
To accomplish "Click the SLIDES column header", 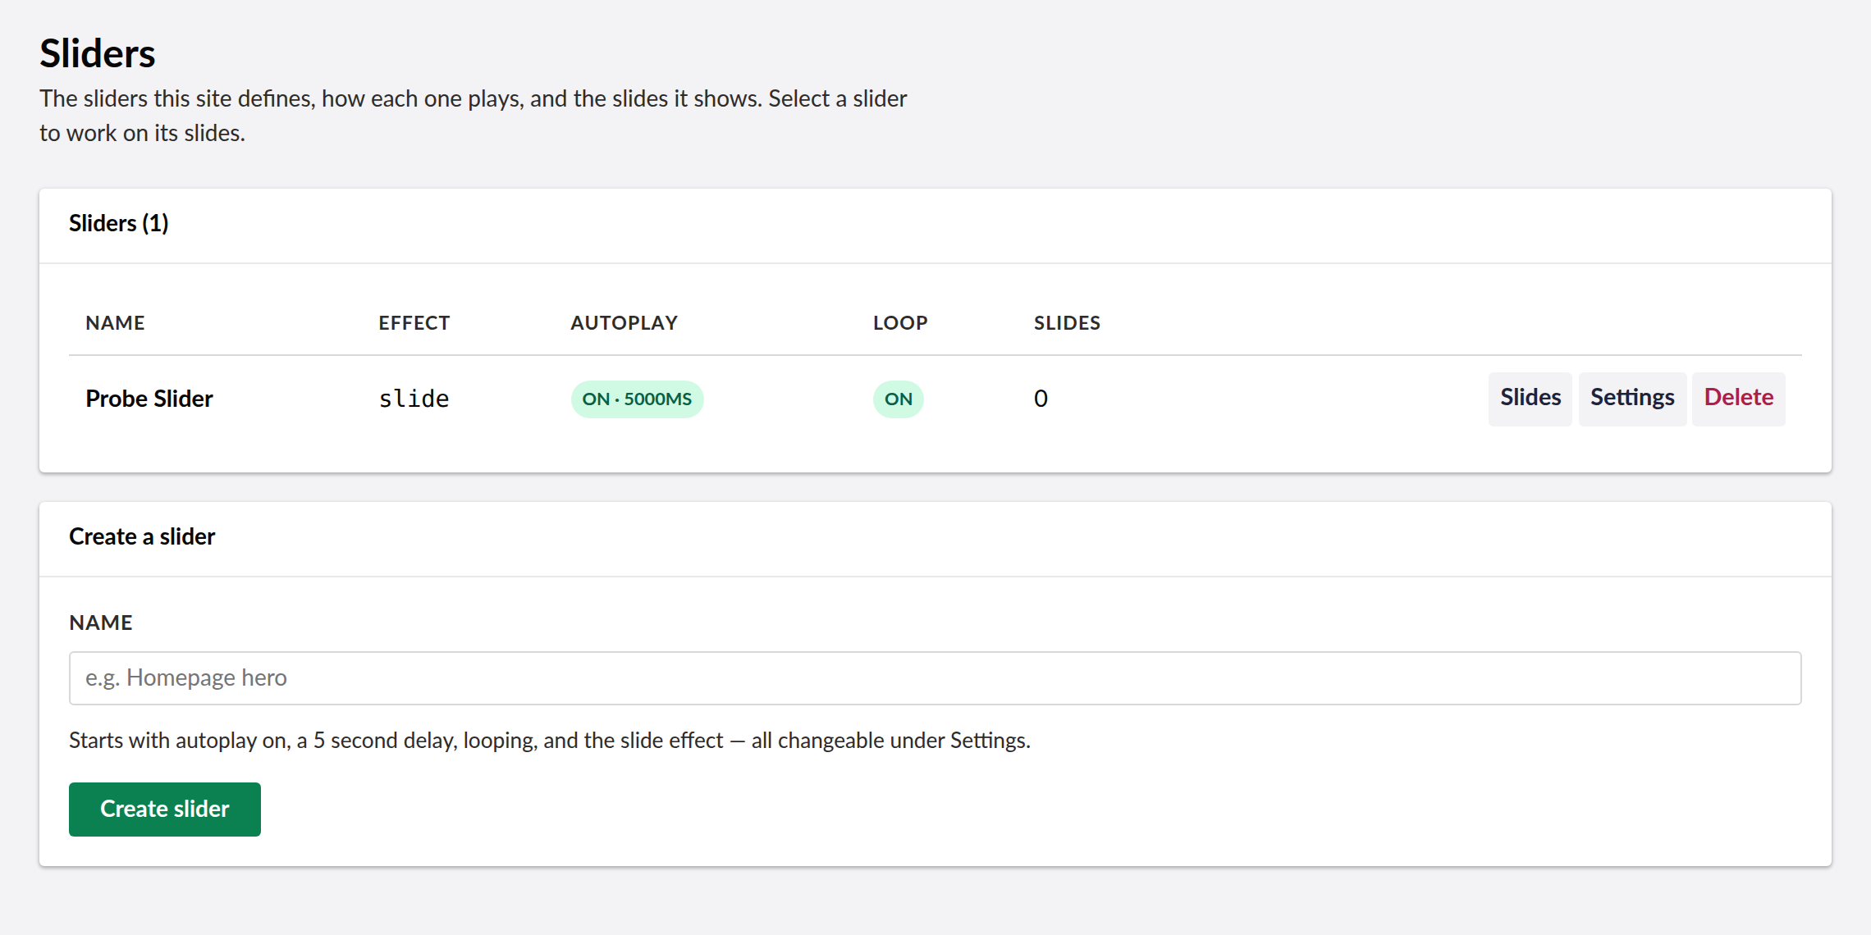I will (1067, 323).
